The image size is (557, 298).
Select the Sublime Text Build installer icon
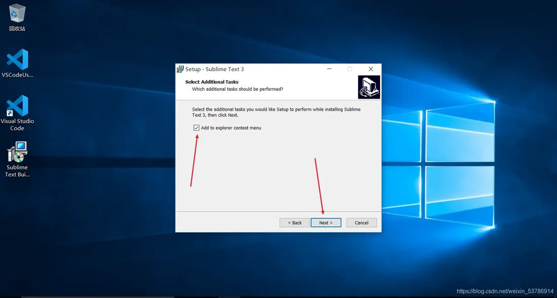pos(17,159)
